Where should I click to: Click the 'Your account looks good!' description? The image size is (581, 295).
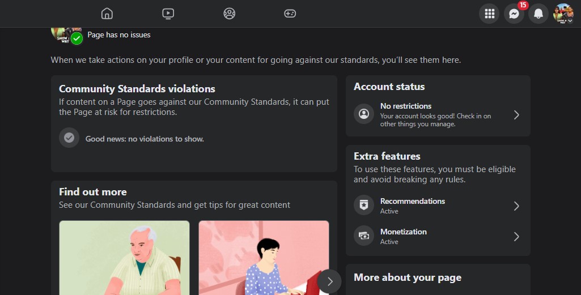tap(435, 120)
